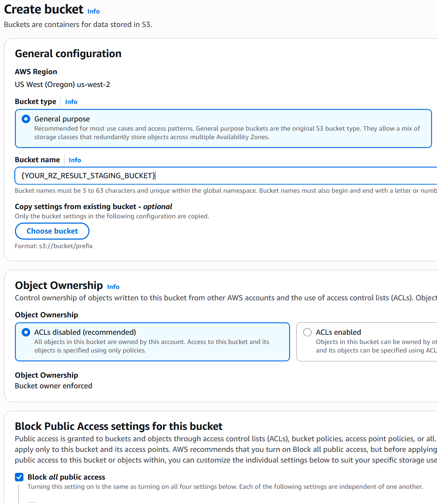Click the Object Ownership Info link
437x503 pixels.
point(113,287)
